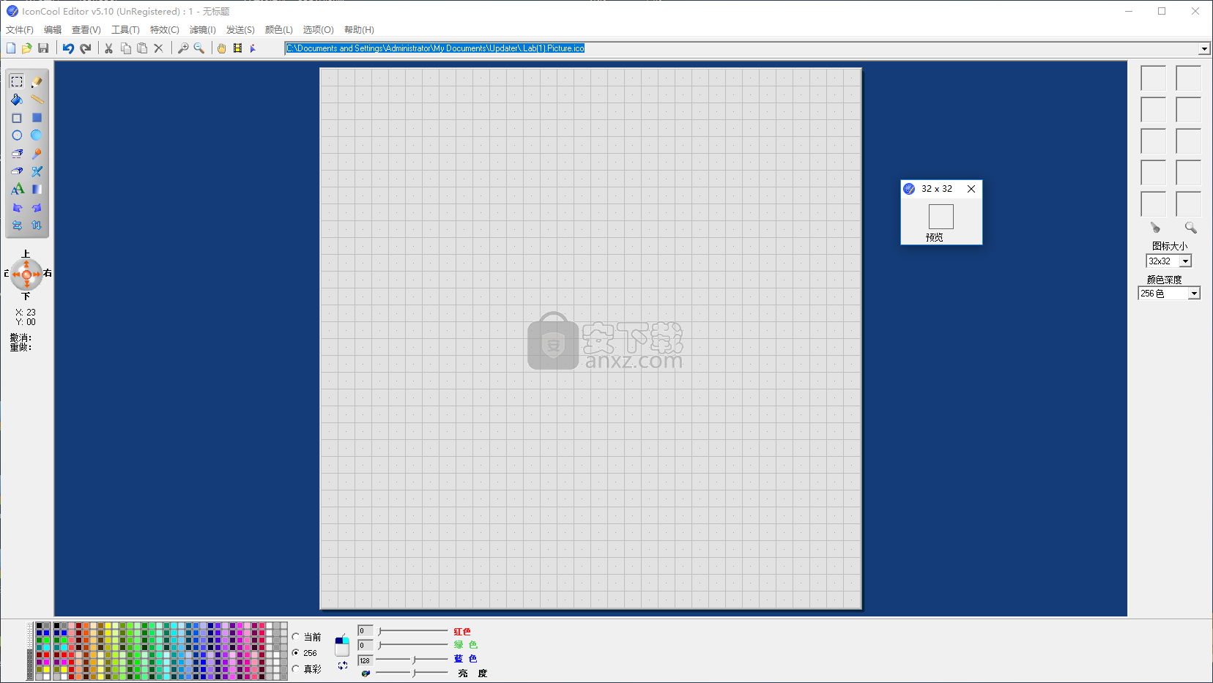The image size is (1213, 683).
Task: Open the 发送(S) menu
Action: (x=240, y=30)
